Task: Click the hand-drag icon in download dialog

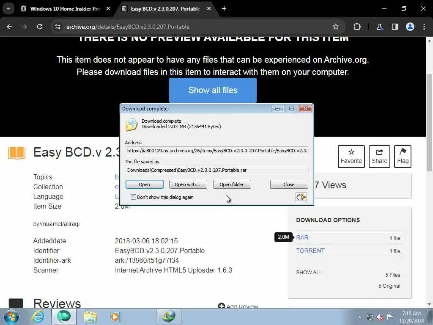Action: point(301,197)
